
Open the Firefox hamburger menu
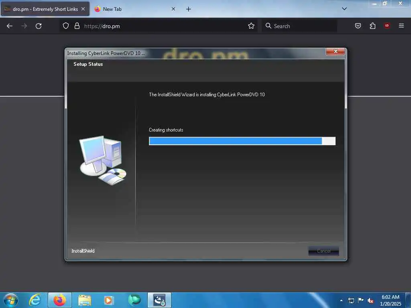tap(401, 26)
